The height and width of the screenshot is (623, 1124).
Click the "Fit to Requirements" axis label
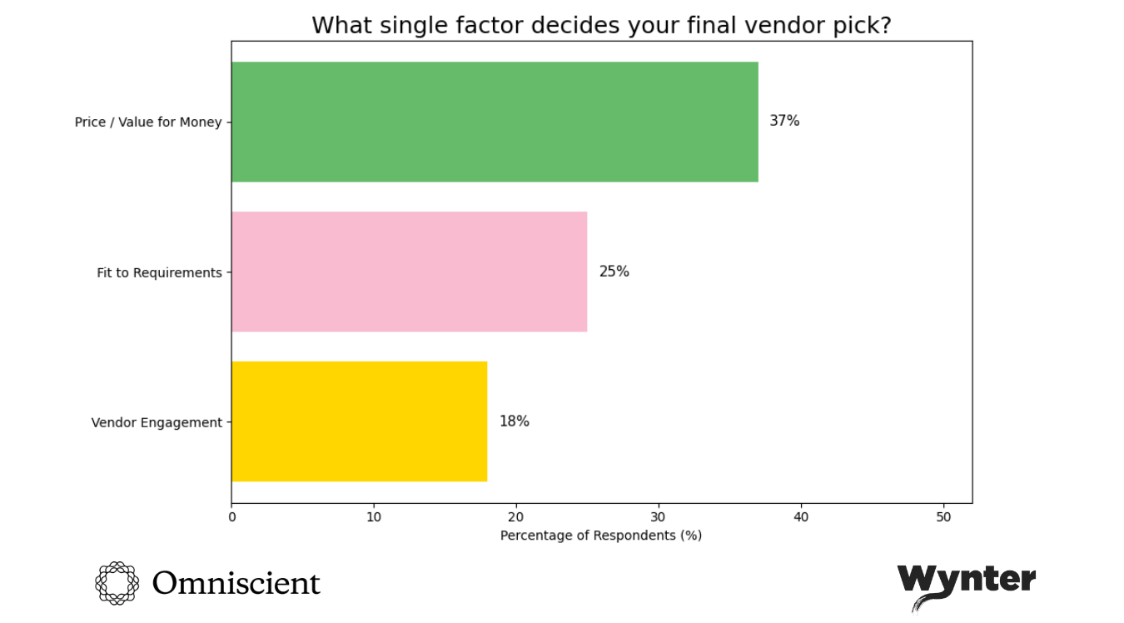click(159, 272)
